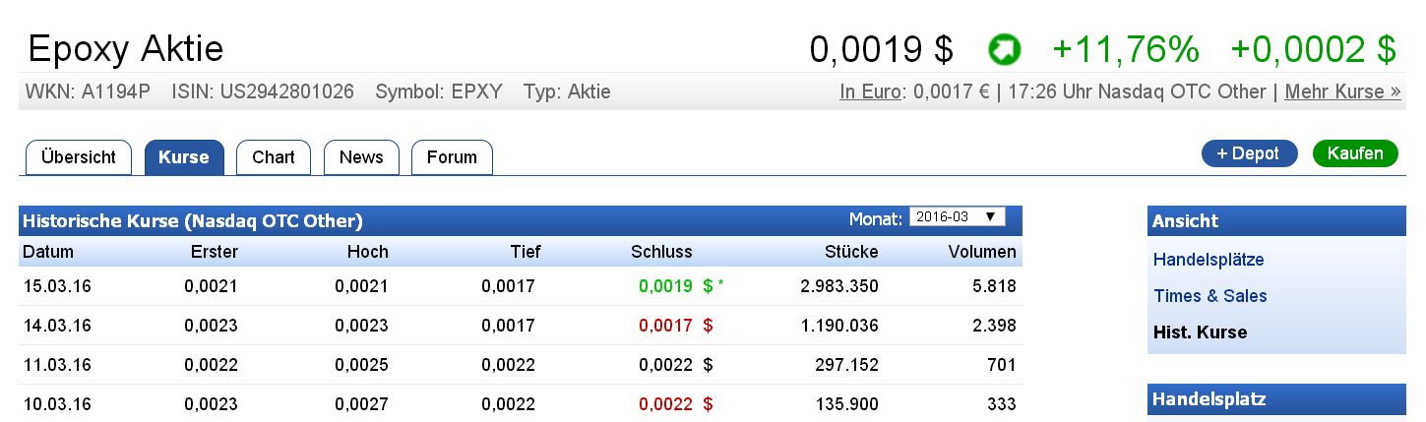Click the green Kaufen button
This screenshot has height=422, width=1426.
[x=1354, y=153]
